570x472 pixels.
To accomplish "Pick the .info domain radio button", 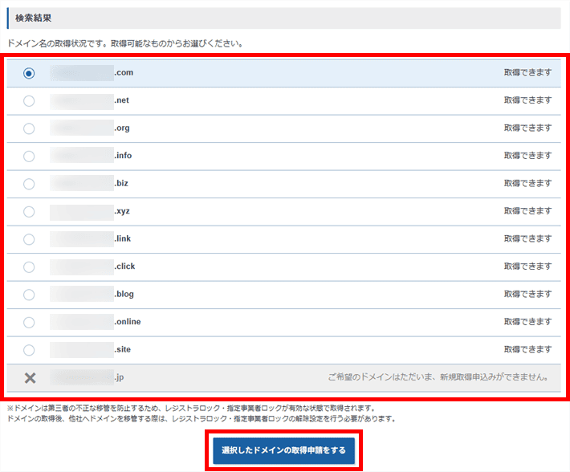I will [x=29, y=157].
